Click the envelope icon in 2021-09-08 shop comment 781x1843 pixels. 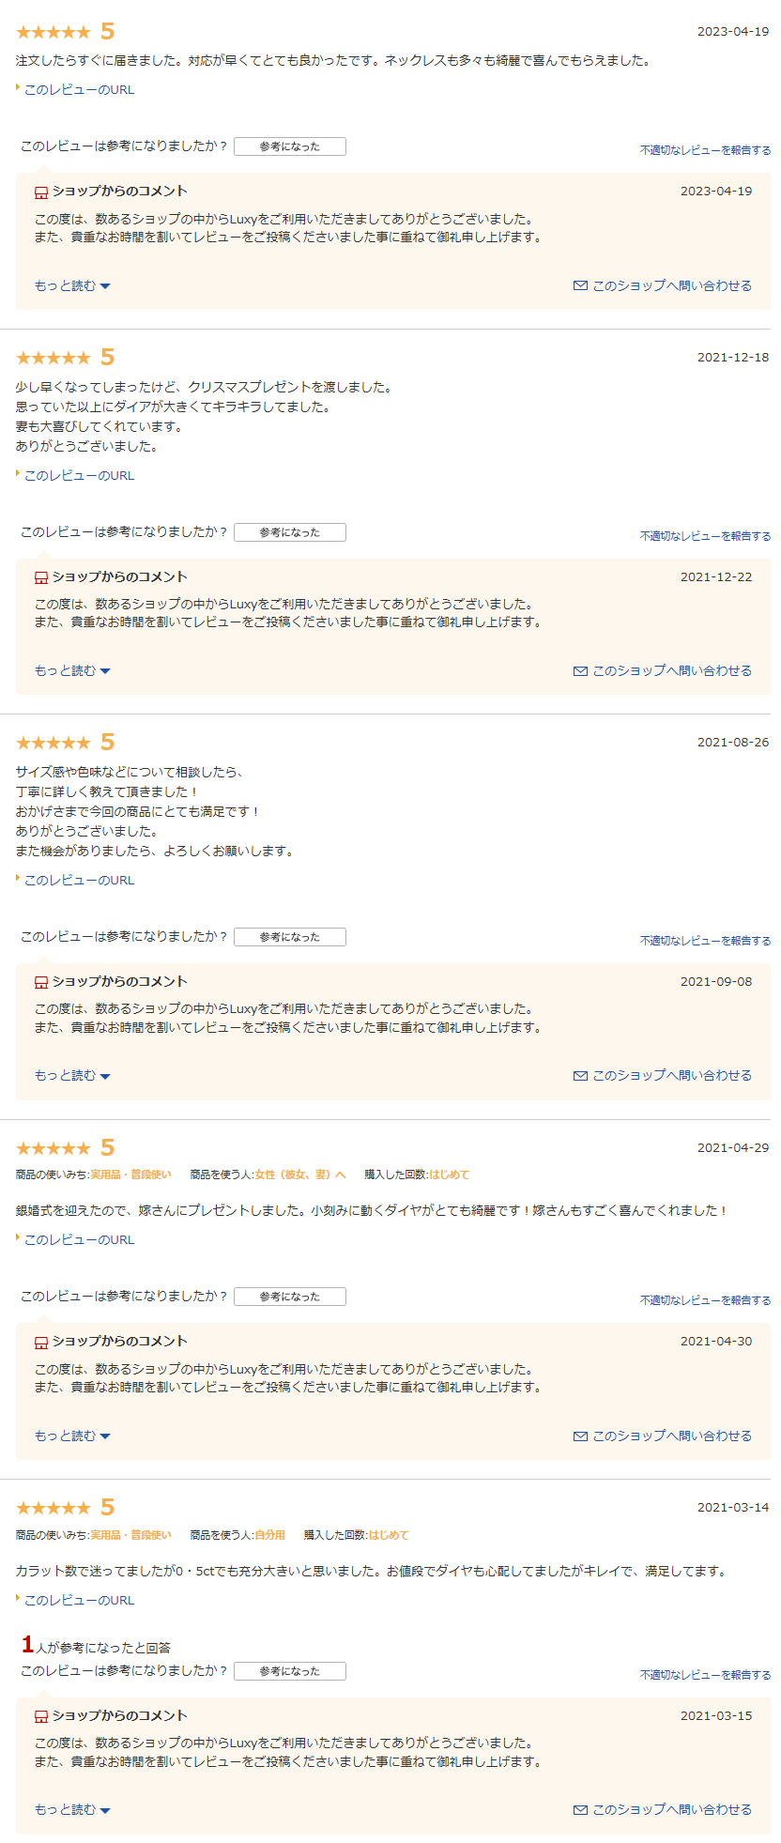coord(580,1075)
